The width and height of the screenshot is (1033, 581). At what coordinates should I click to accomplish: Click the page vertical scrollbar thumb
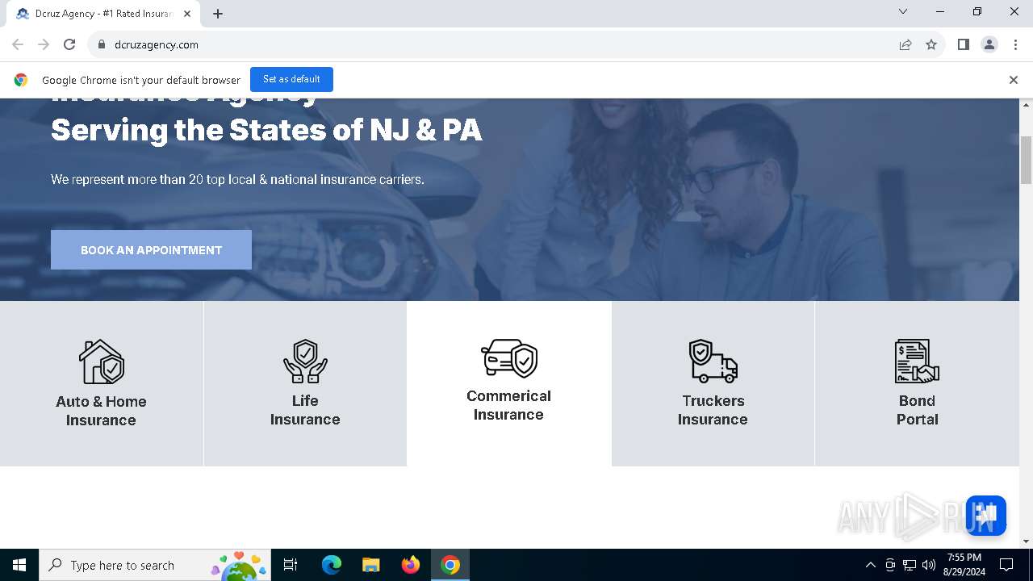(x=1027, y=161)
